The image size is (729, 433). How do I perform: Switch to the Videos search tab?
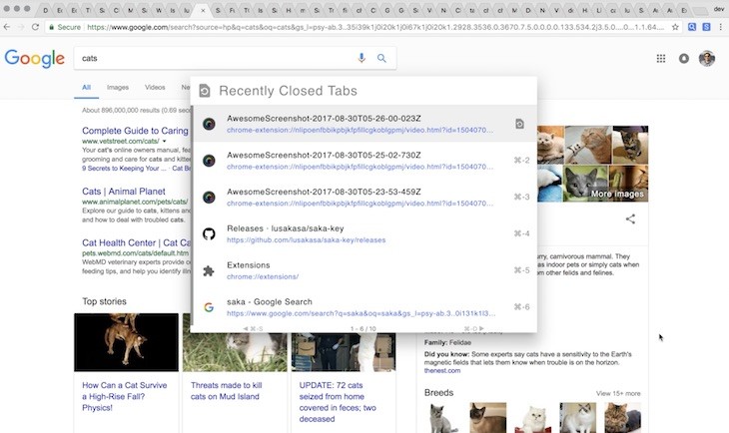tap(155, 88)
